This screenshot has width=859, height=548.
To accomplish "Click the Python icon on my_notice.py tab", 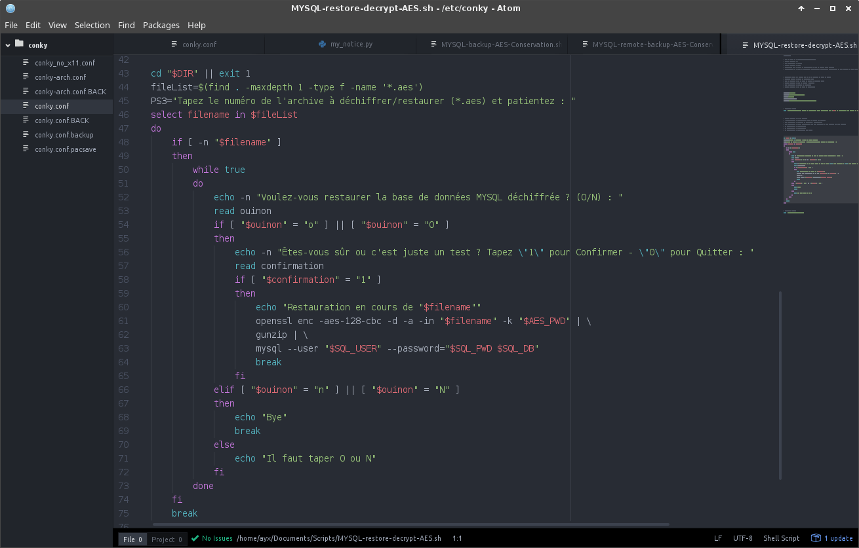I will tap(322, 45).
